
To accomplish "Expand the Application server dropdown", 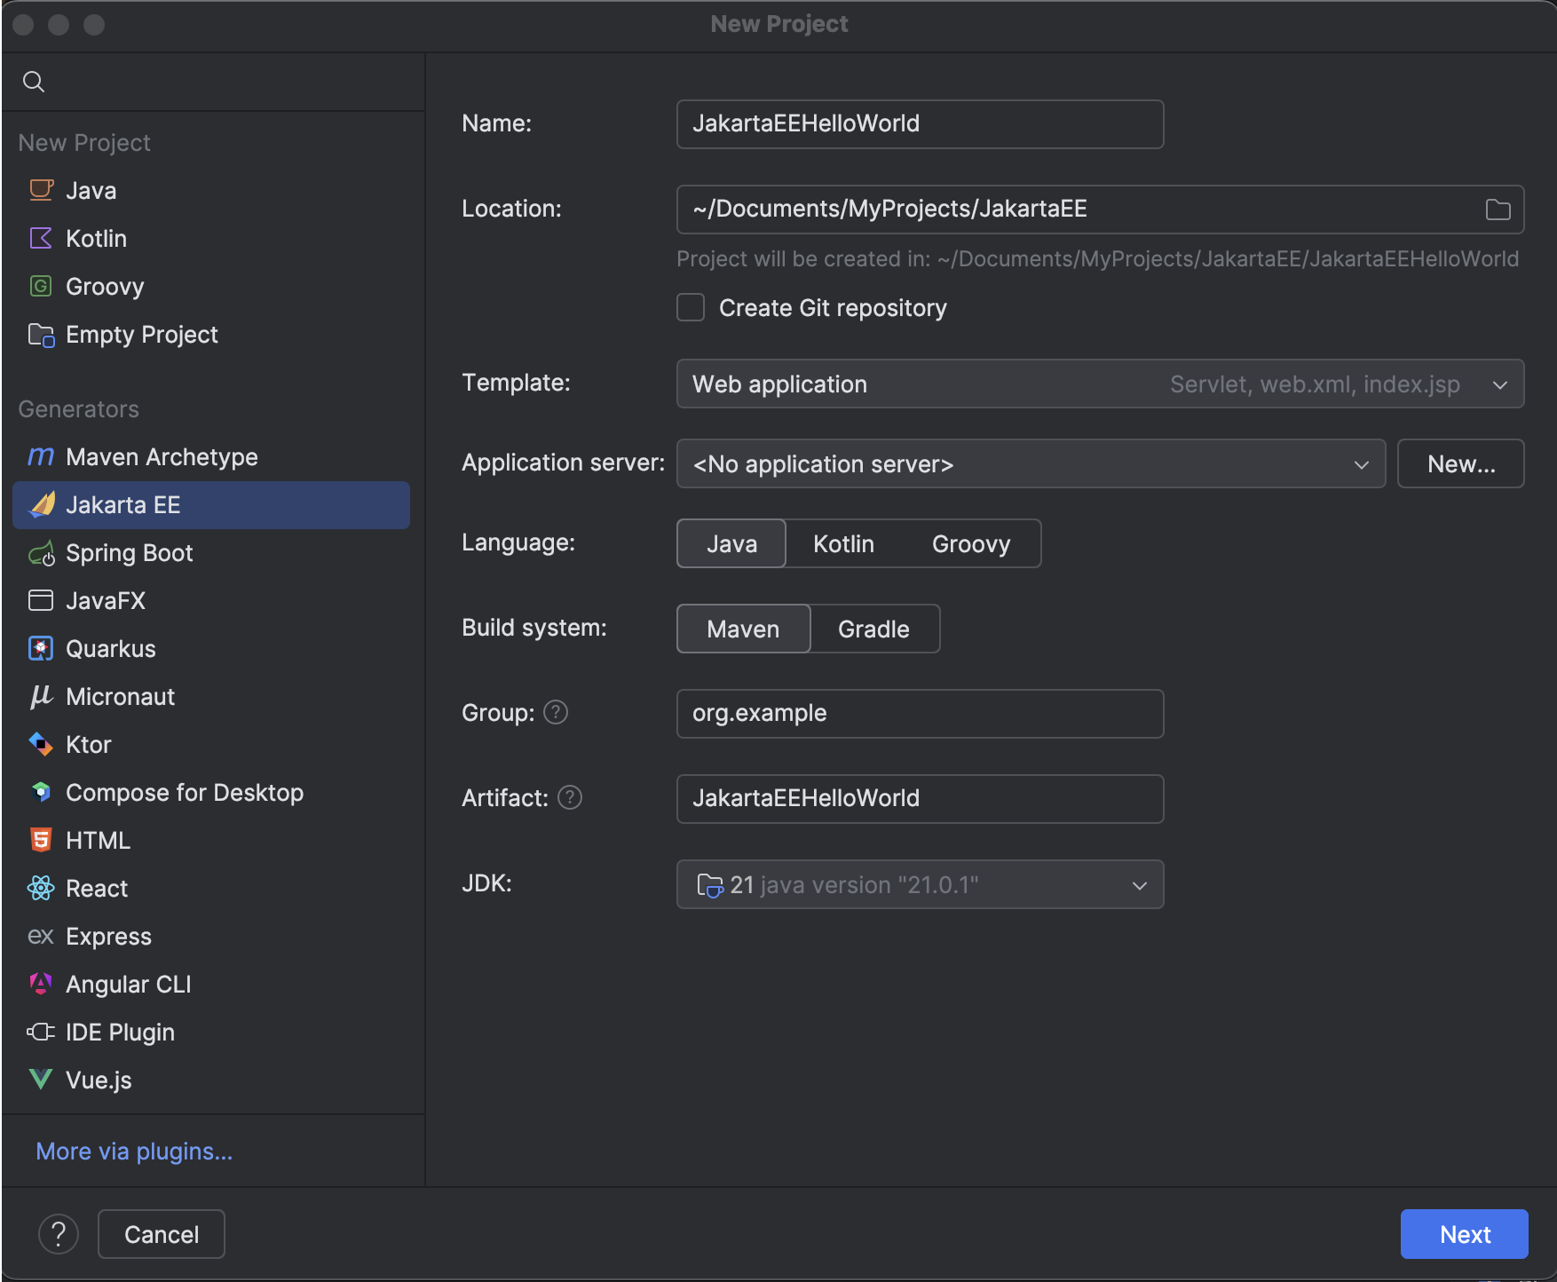I will tap(1362, 463).
